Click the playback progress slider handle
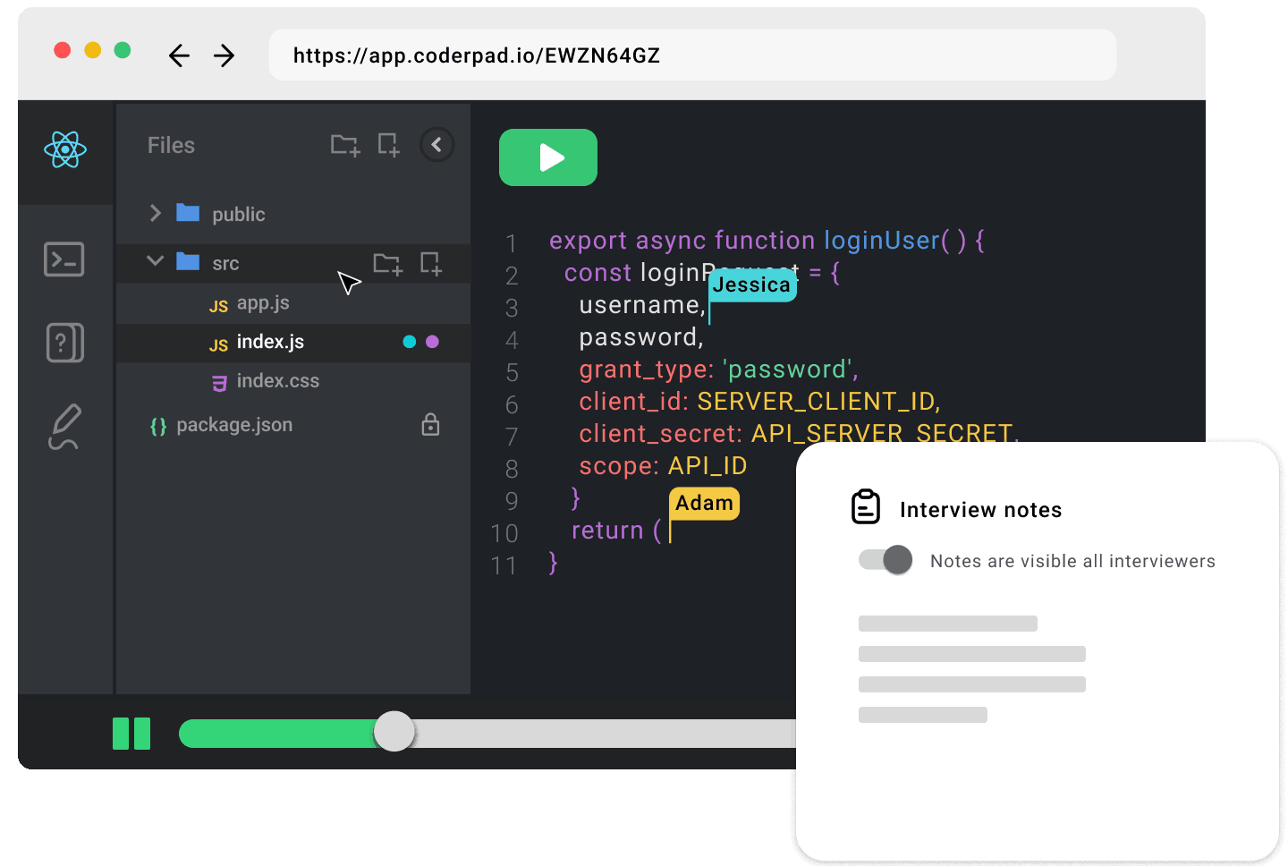1288x866 pixels. pos(394,732)
